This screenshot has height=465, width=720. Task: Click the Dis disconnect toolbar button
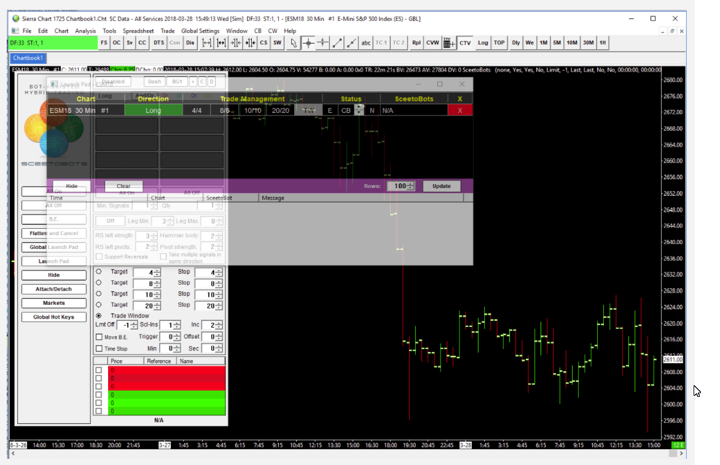click(190, 43)
